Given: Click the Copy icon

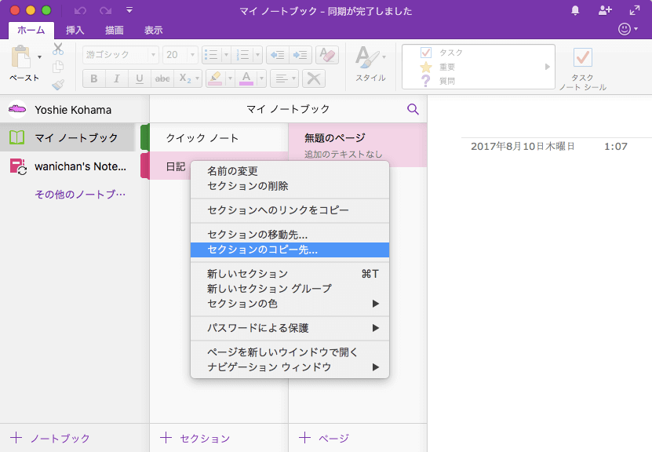Looking at the screenshot, I should coord(58,67).
